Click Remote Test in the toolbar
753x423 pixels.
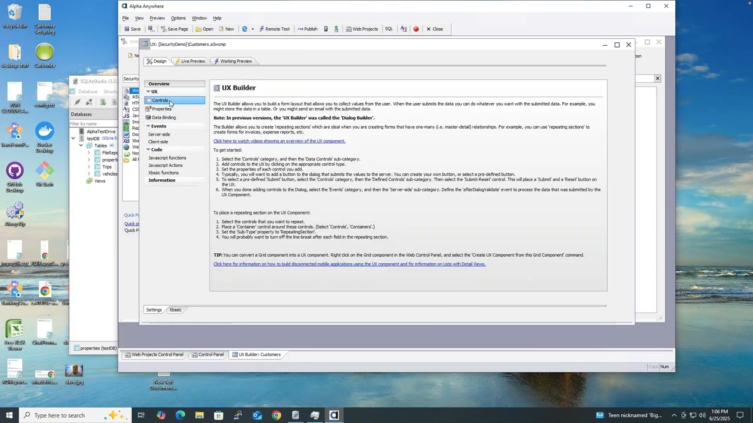tap(274, 29)
